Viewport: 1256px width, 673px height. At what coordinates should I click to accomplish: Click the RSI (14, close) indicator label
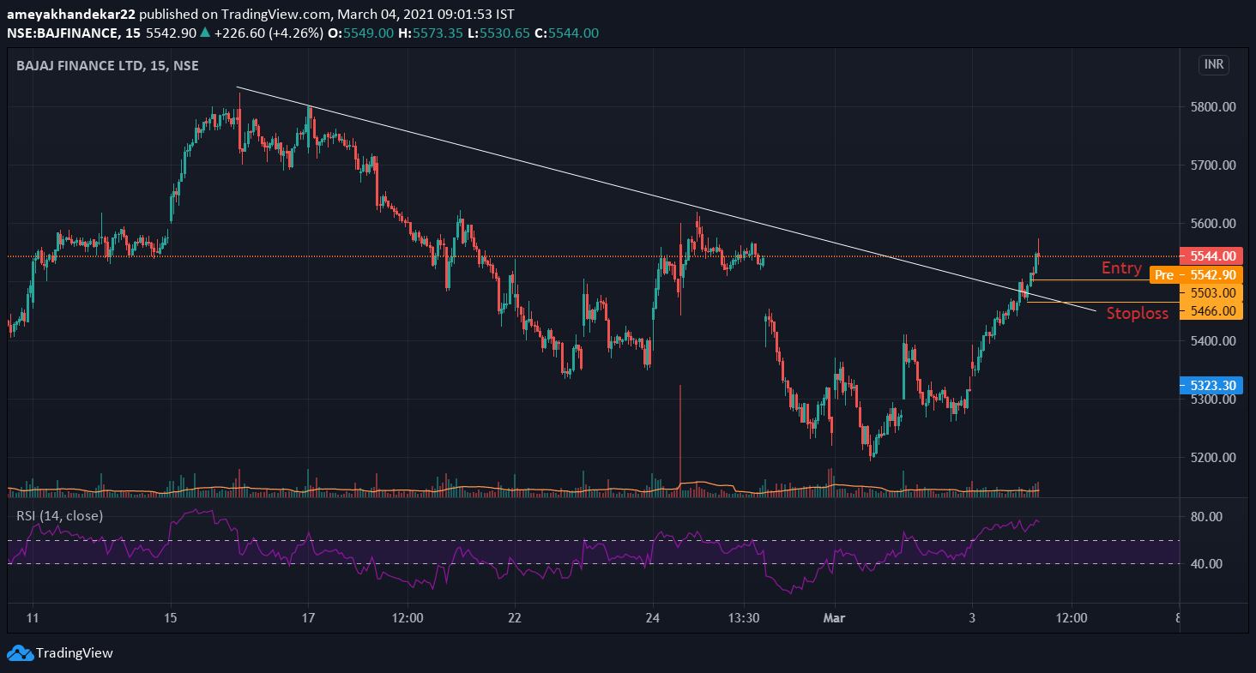coord(60,516)
